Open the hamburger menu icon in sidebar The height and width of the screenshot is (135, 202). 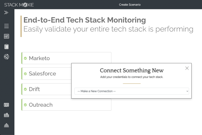tap(6, 26)
